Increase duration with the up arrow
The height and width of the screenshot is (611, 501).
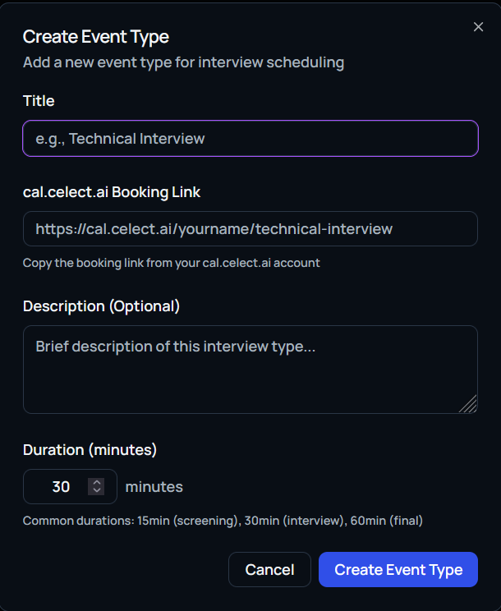click(x=97, y=482)
